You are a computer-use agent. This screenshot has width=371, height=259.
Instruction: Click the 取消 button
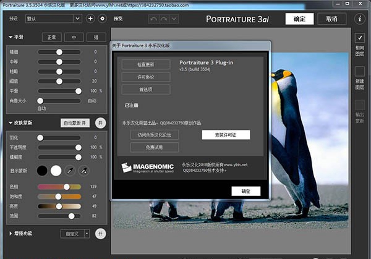point(331,19)
